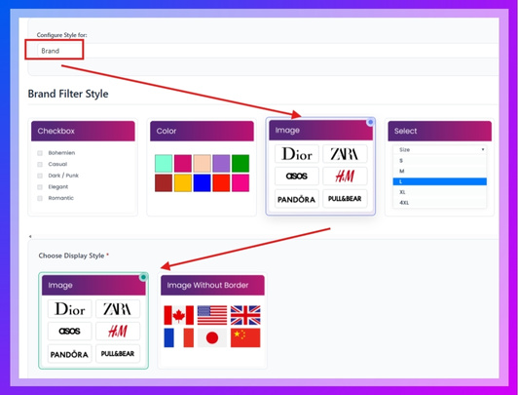
Task: Click PULL&BEAR logo in Brand Filter Style card
Action: pos(345,199)
